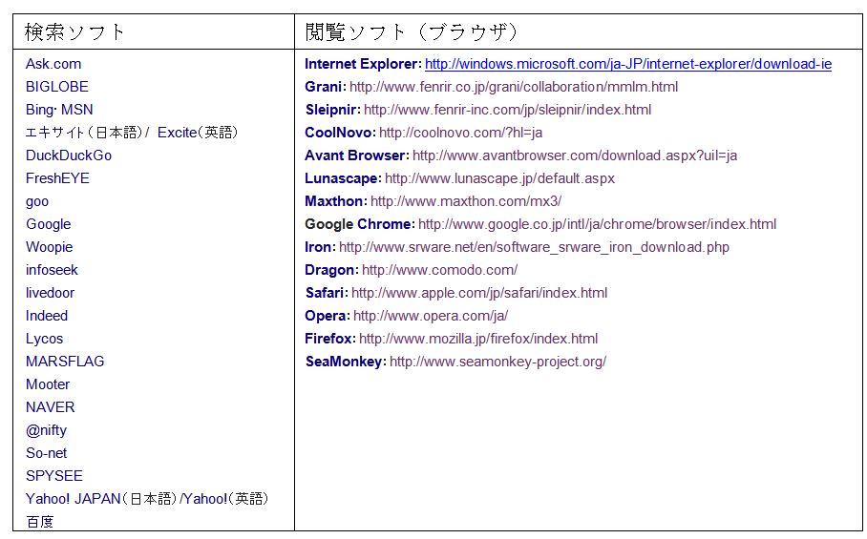Click the So-net link
This screenshot has height=539, width=867.
[x=46, y=453]
